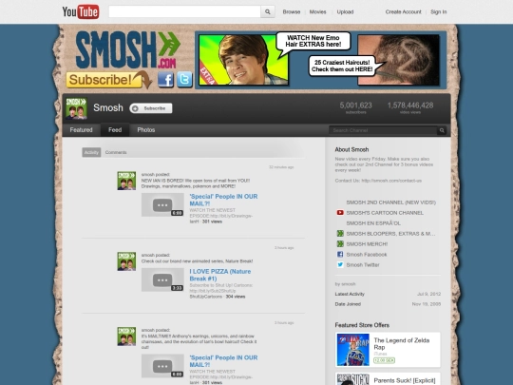Click 'WATCH New Emo Hair EXTRAS here!' bubble
The image size is (513, 385).
coord(313,41)
